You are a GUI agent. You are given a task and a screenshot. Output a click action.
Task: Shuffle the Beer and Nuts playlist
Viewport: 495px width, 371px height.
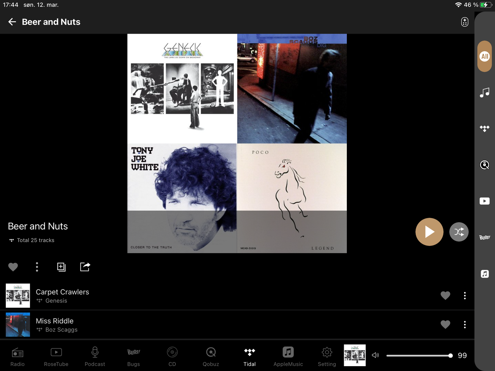(x=459, y=232)
